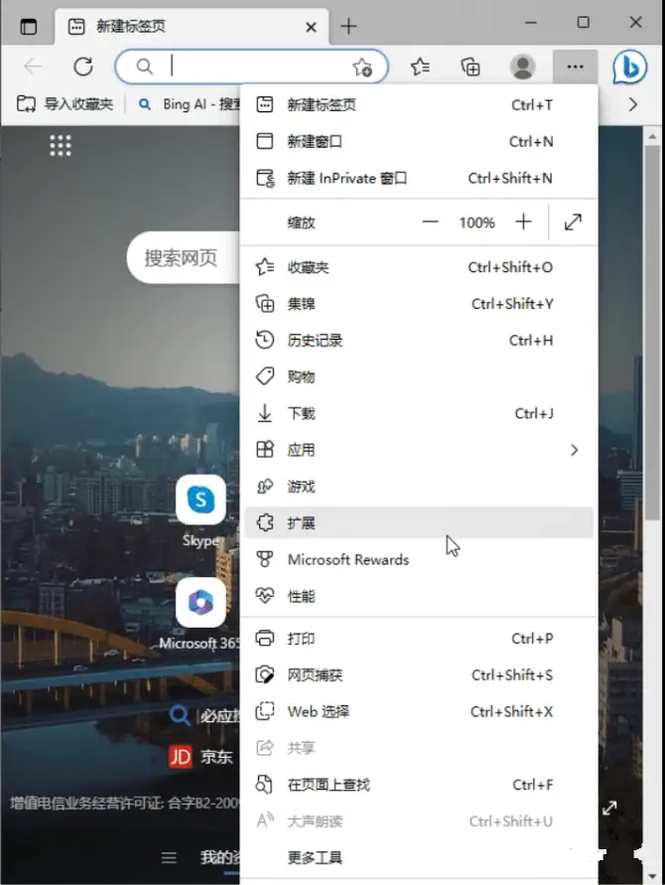The height and width of the screenshot is (885, 665).
Task: Open Collections toolbar button
Action: click(x=470, y=67)
